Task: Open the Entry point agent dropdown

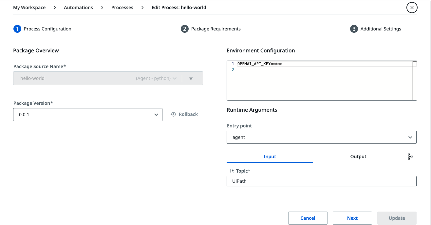Action: pos(322,137)
